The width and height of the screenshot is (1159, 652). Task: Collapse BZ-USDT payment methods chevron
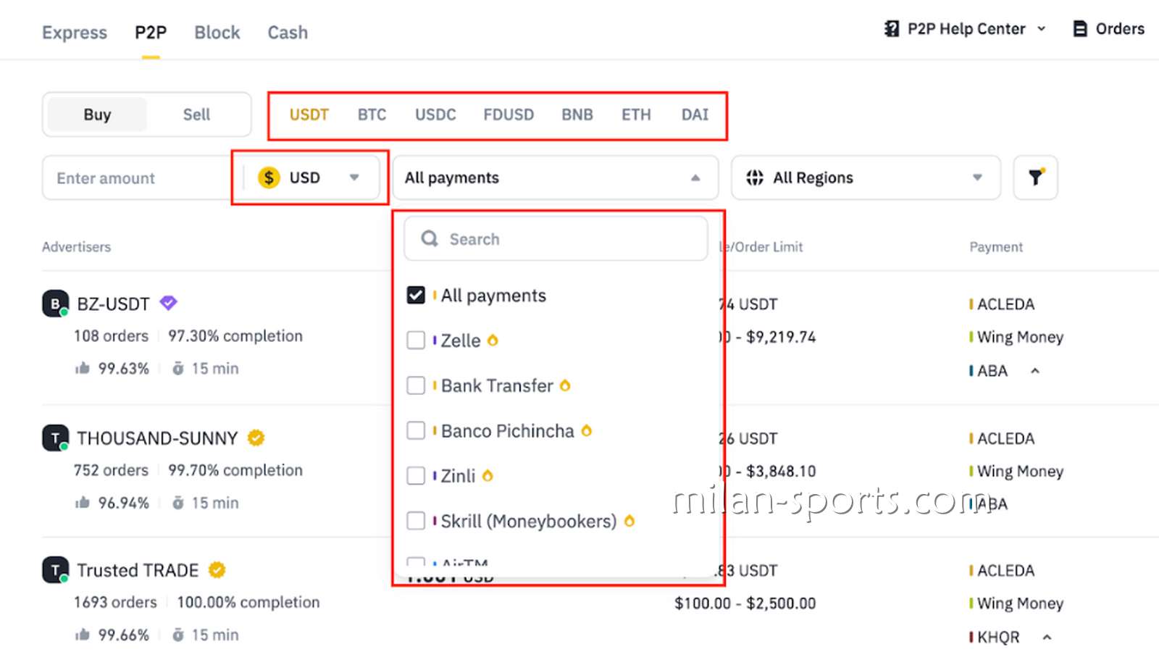1035,371
